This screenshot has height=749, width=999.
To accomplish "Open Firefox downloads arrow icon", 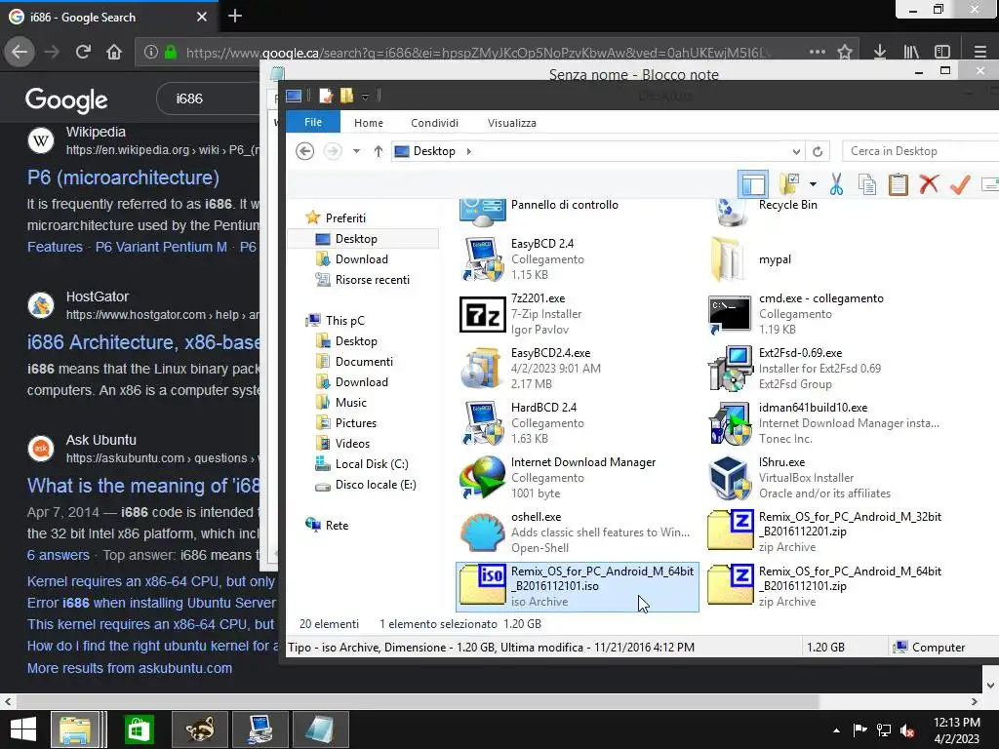I will click(x=880, y=52).
